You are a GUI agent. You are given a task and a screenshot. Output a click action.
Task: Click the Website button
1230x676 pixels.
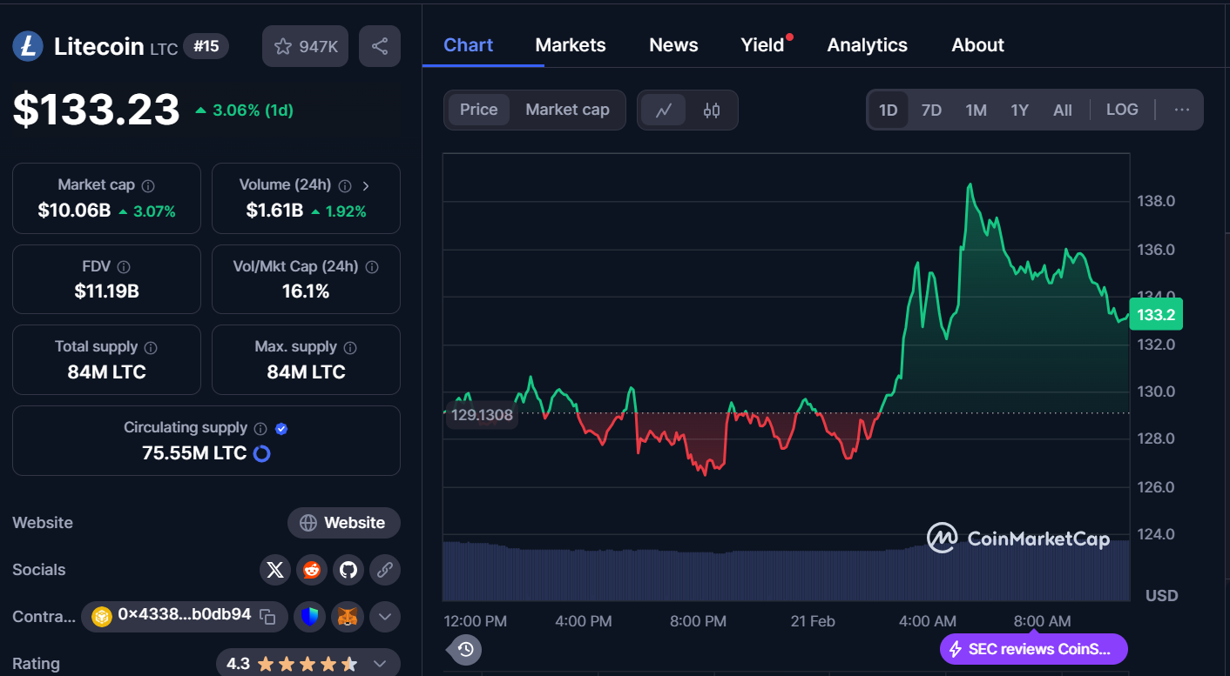tap(344, 523)
